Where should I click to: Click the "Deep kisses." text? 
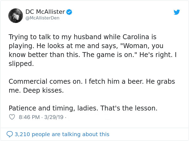point(43,90)
